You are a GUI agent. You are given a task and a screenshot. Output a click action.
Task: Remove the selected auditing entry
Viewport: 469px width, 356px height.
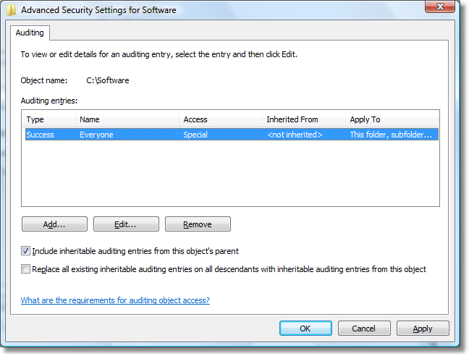(x=198, y=224)
